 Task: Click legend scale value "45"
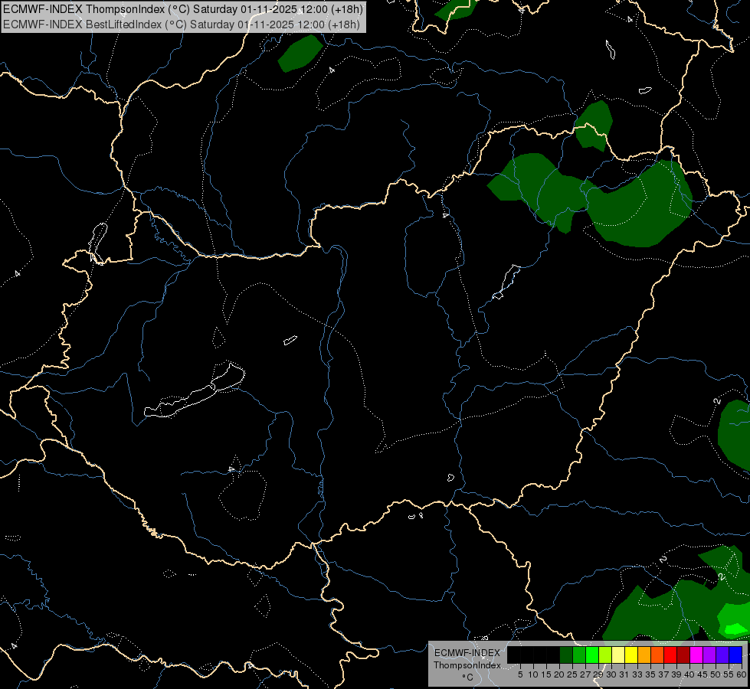click(x=703, y=674)
